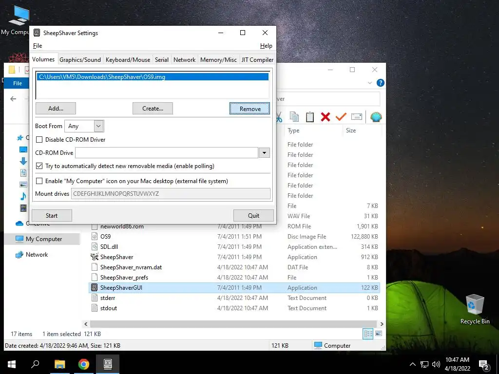Viewport: 499px width, 374px height.
Task: Click the orange checkmark rename icon
Action: [x=341, y=117]
